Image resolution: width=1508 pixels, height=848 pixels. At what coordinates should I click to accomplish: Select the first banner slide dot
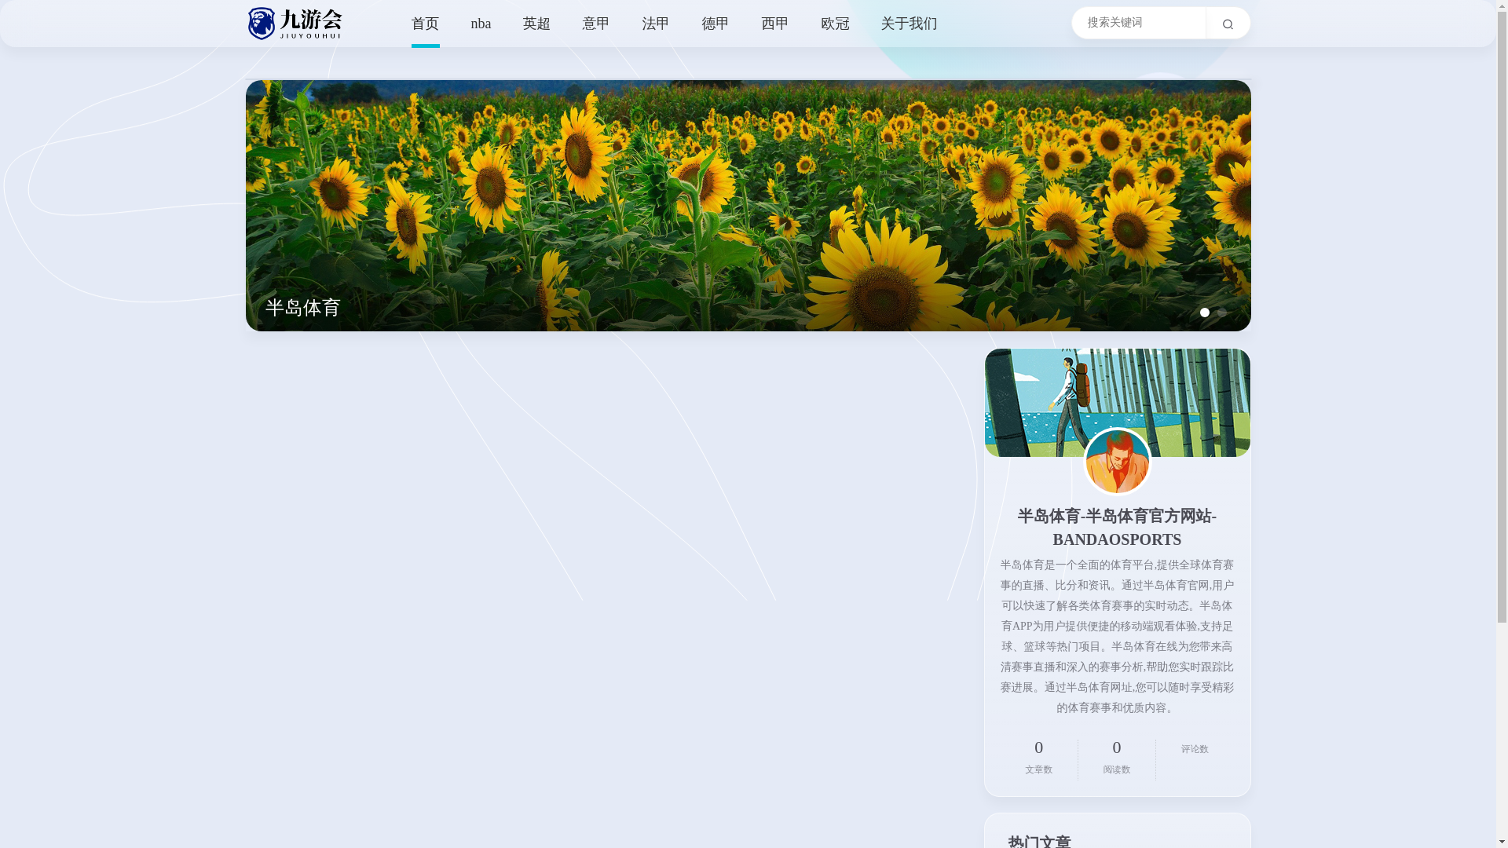(1204, 313)
